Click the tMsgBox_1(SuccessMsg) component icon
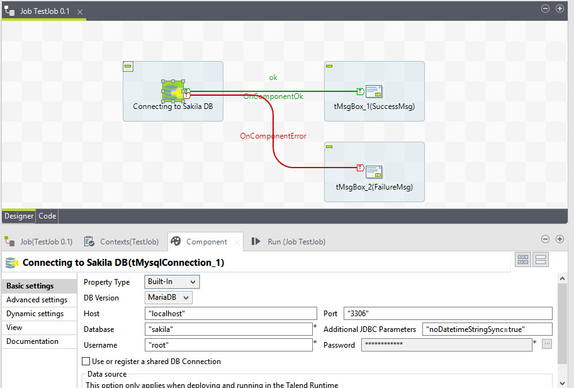This screenshot has height=388, width=574. 374,91
